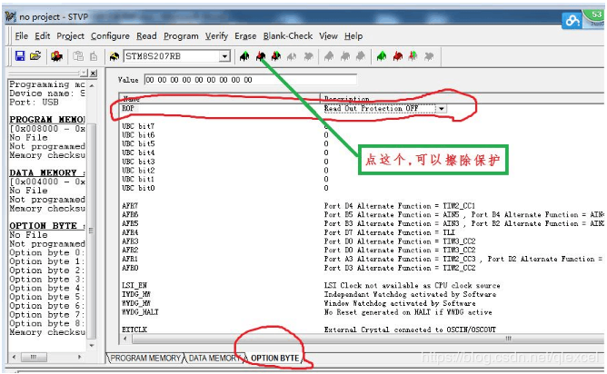This screenshot has height=374, width=607.
Task: Open the Help menu
Action: (x=353, y=36)
